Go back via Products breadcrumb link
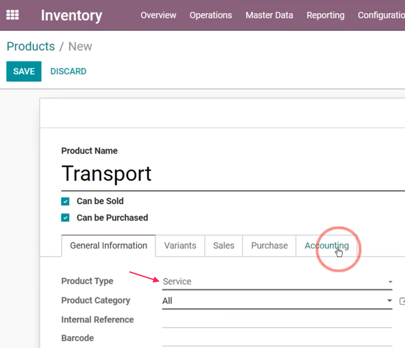This screenshot has height=348, width=405. pos(31,47)
